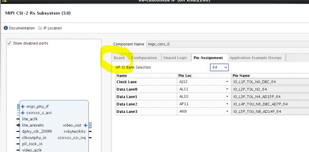This screenshot has height=152, width=309.
Task: Toggle Show disabled ports checkbox
Action: pos(9,43)
